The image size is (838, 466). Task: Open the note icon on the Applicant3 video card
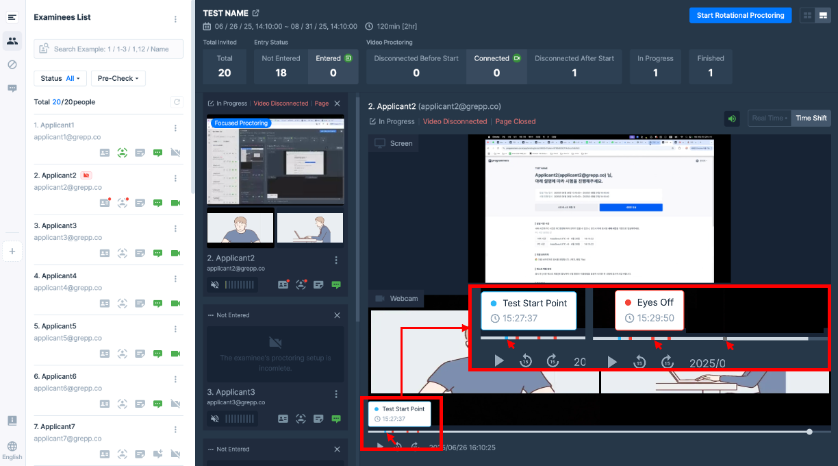[318, 419]
